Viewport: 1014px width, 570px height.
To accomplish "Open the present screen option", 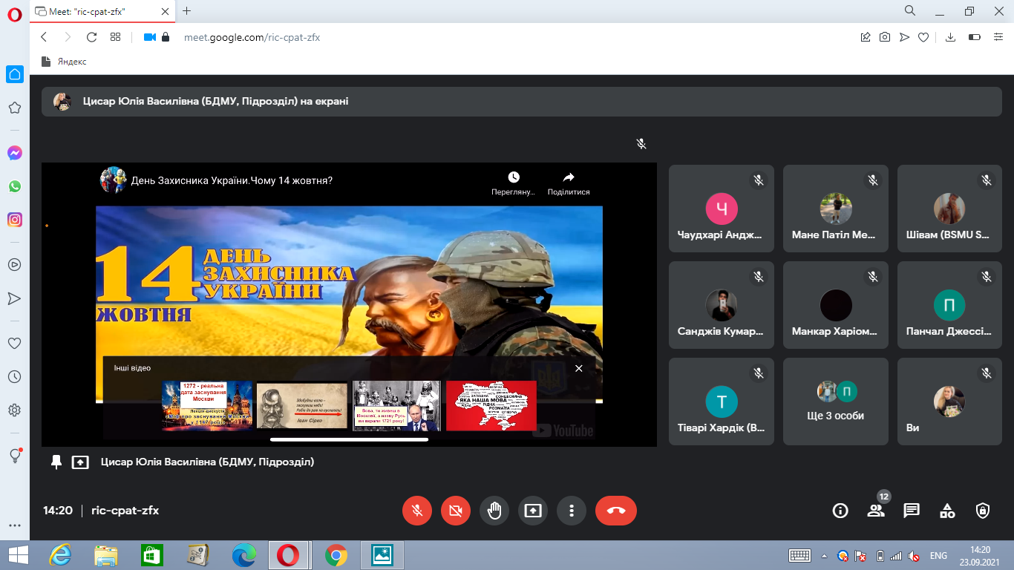I will point(533,511).
